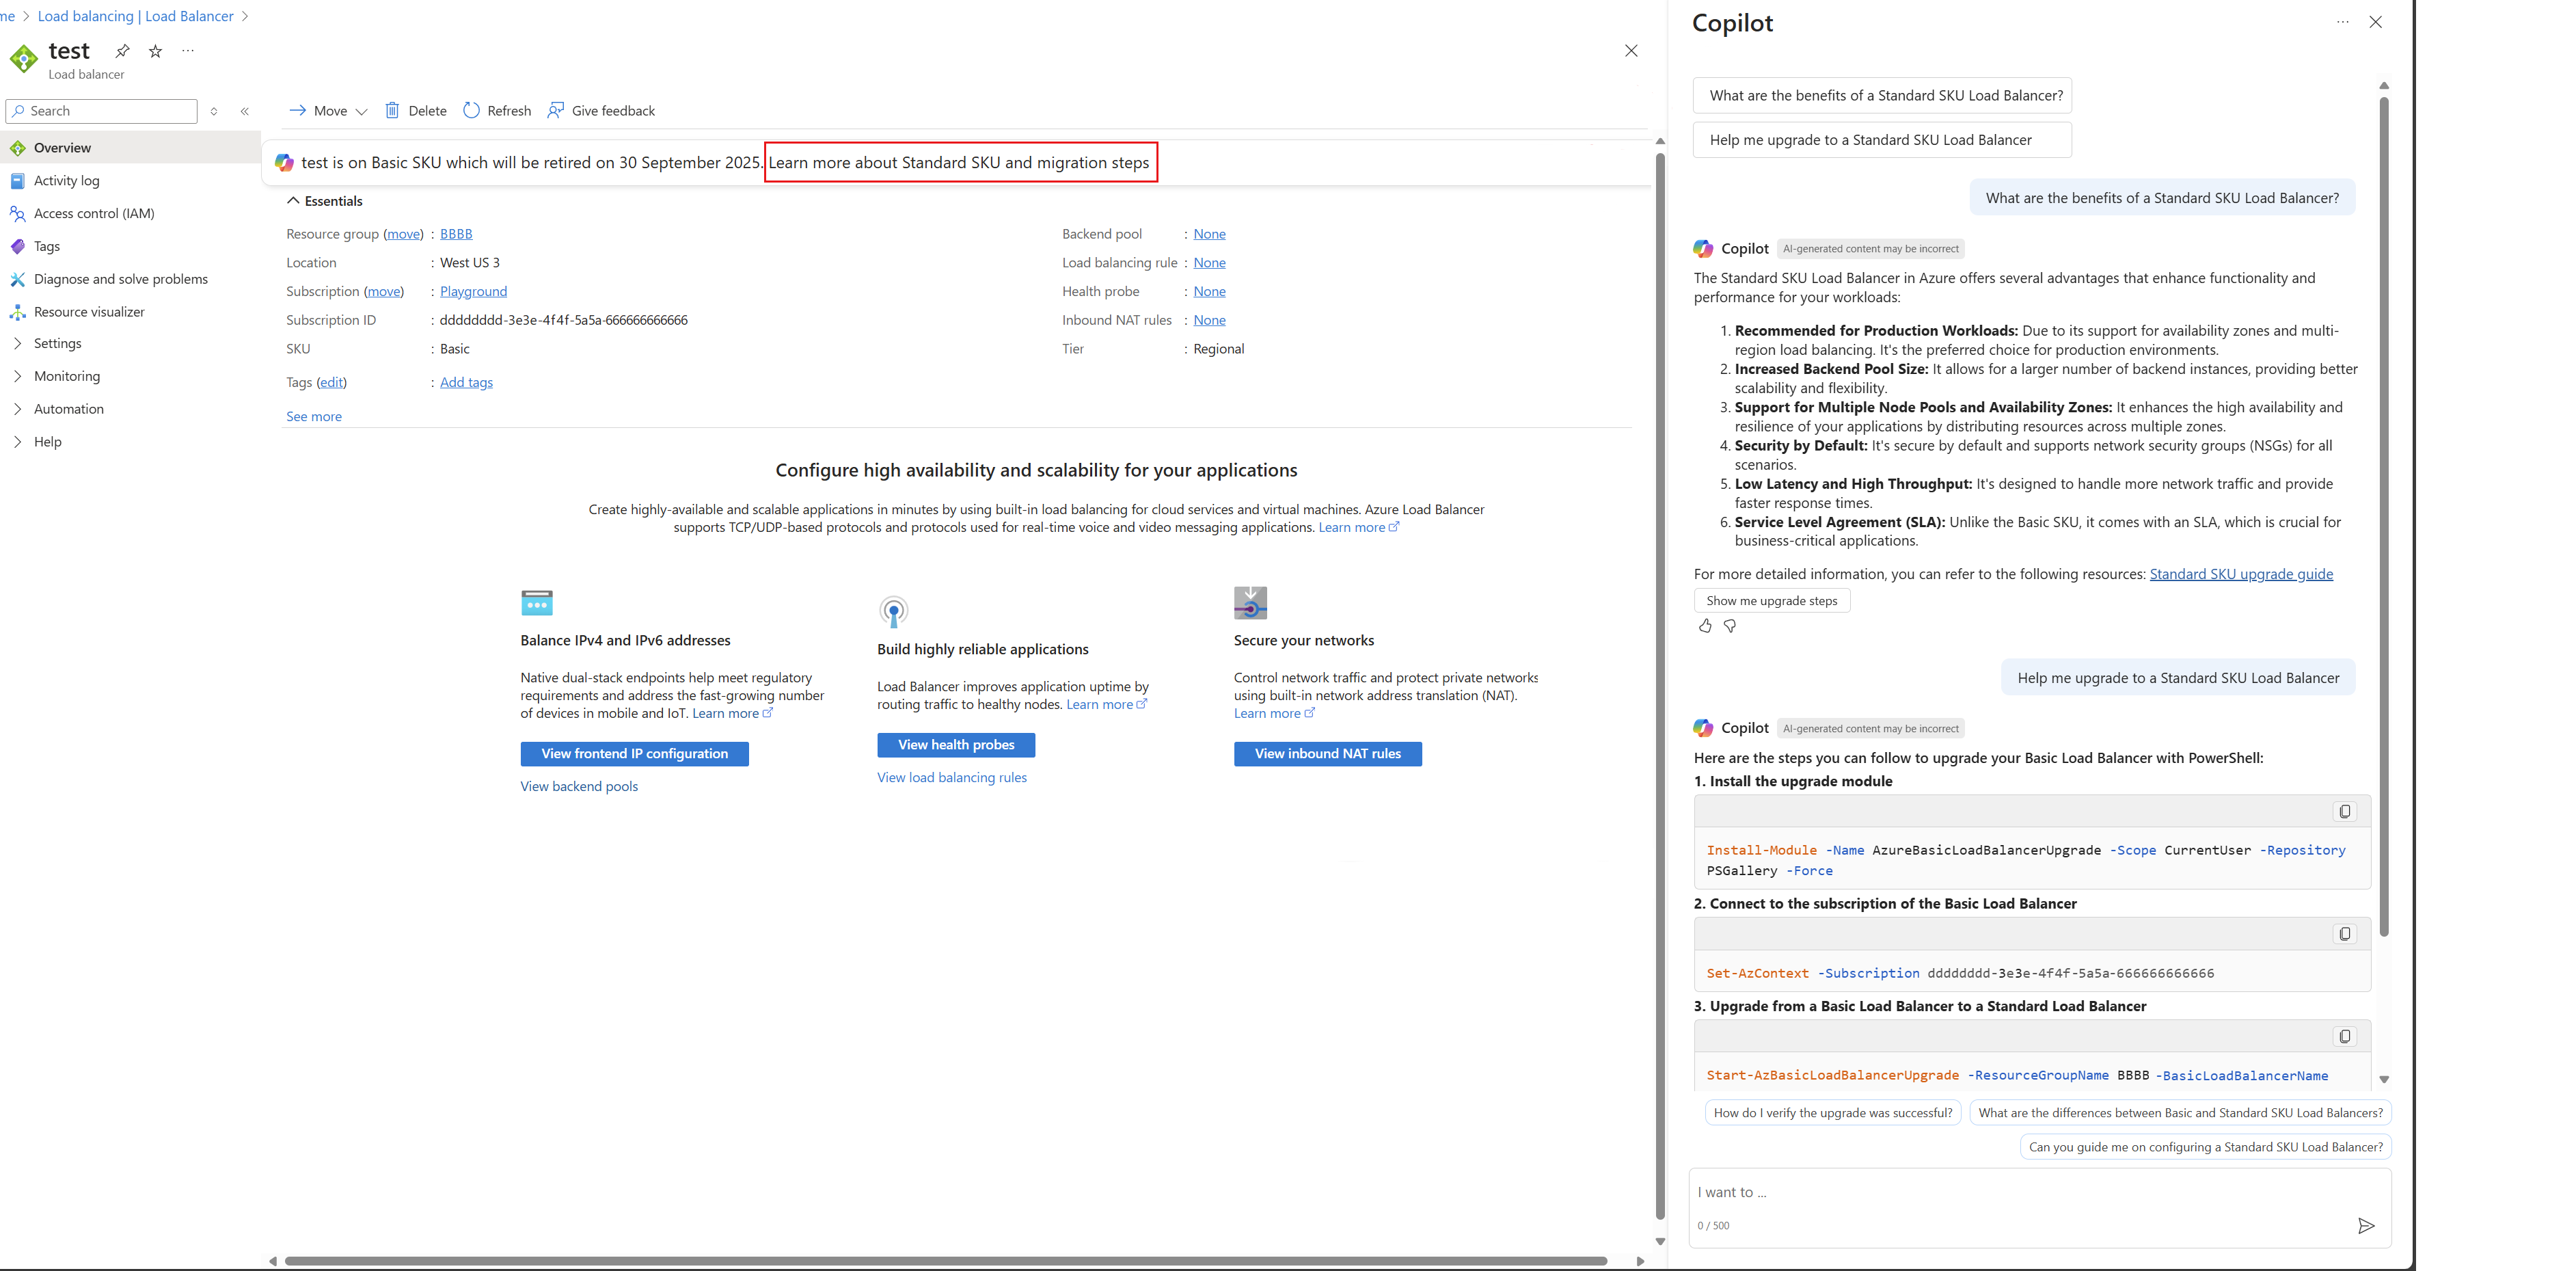Pin the test load balancer to dashboard

pyautogui.click(x=122, y=51)
